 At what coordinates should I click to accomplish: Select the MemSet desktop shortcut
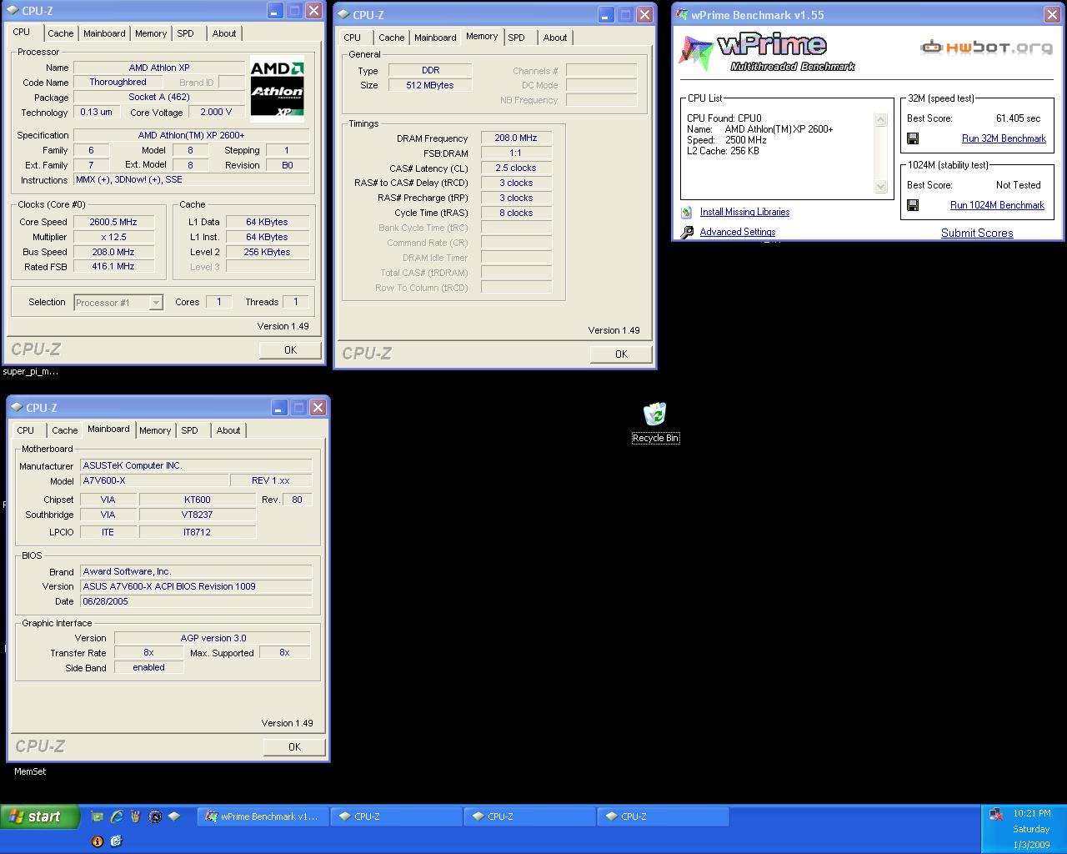[30, 771]
